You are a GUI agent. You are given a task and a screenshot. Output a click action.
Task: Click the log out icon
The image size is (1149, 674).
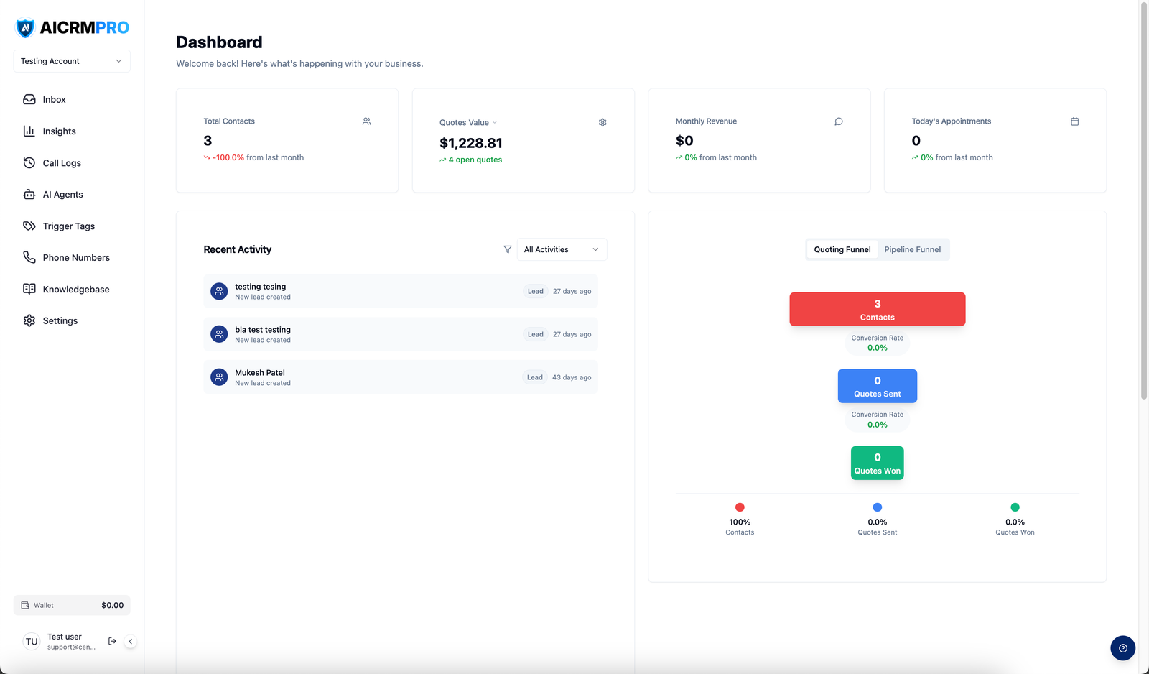(112, 641)
